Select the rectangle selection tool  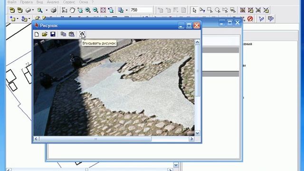coord(210,10)
